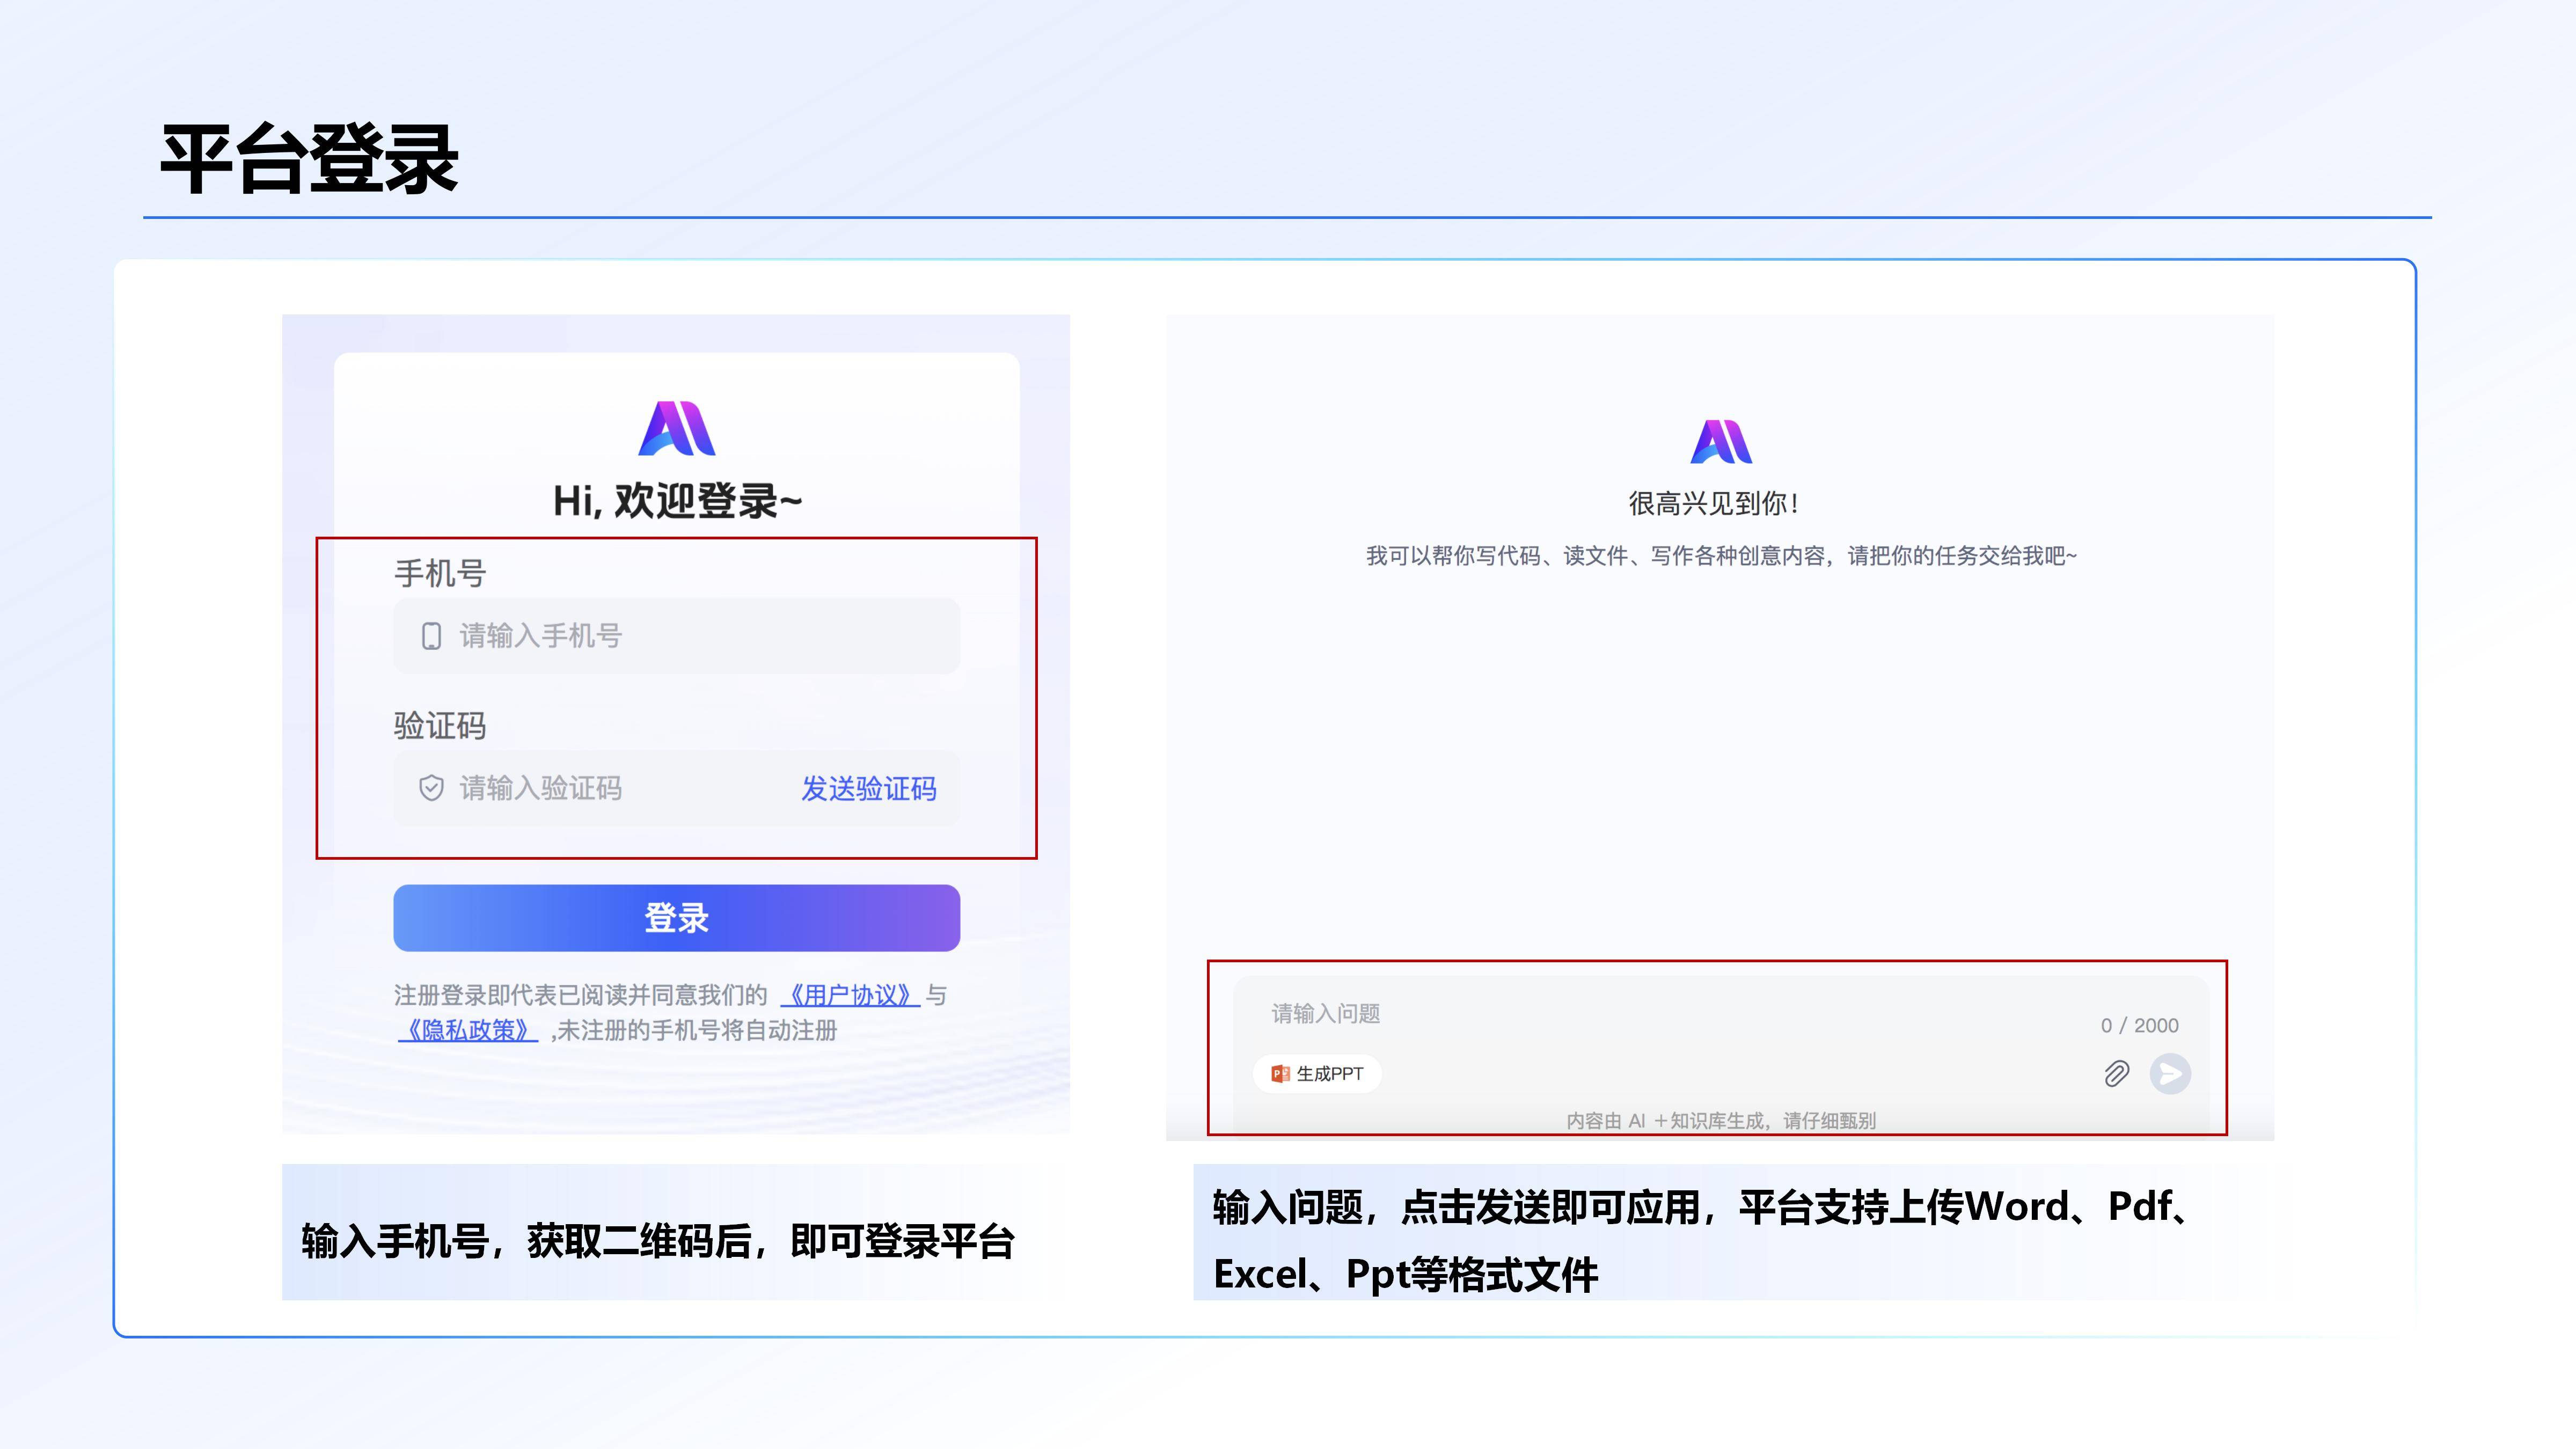Screen dimensions: 2576x1449
Task: Click the phone icon inside the 手机号 field
Action: pyautogui.click(x=430, y=636)
